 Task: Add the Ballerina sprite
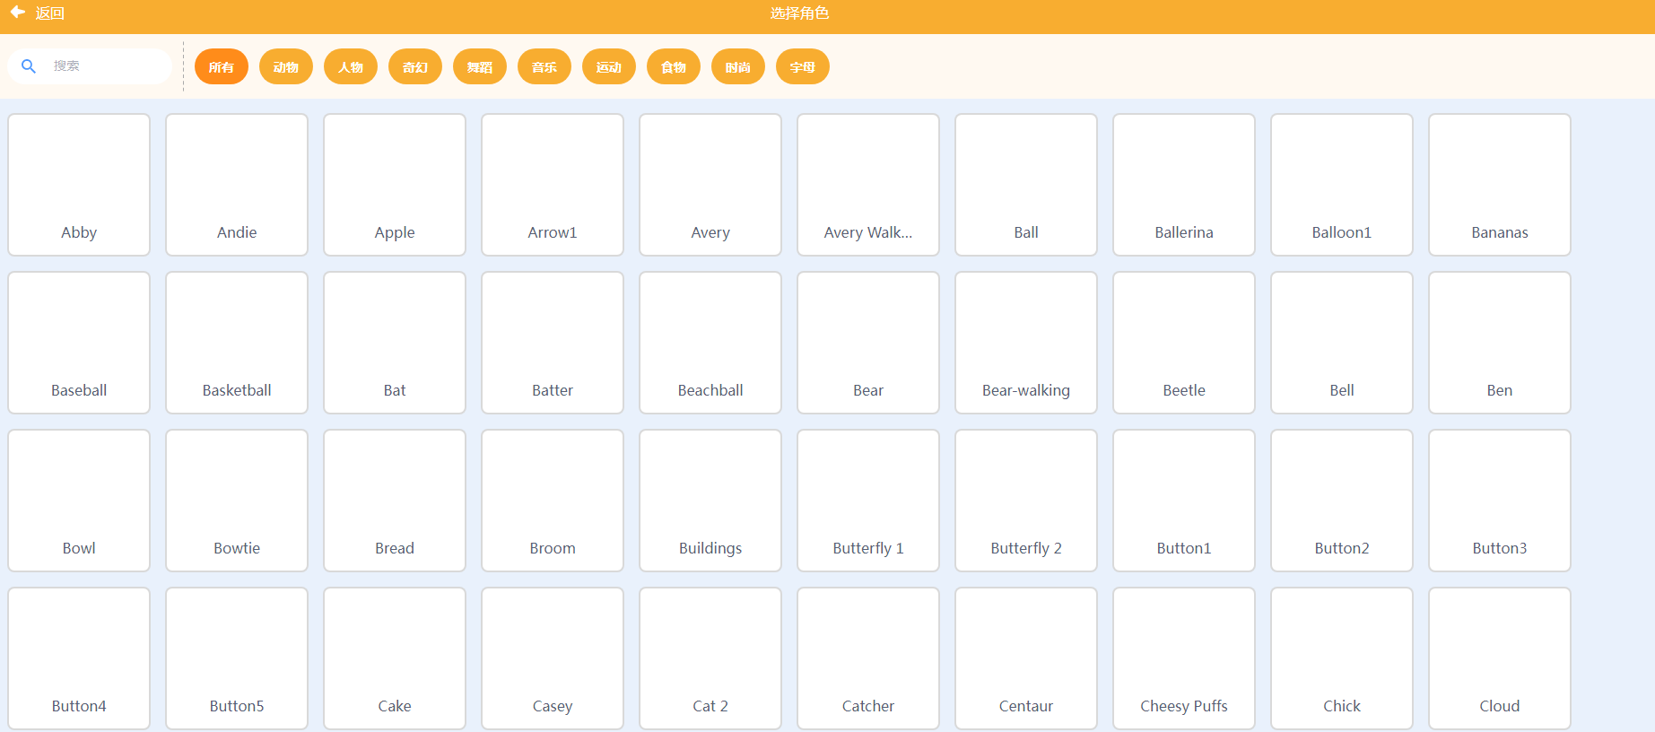pos(1184,185)
